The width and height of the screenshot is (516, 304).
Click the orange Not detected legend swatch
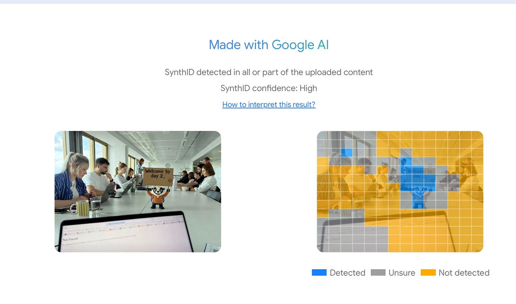coord(428,272)
